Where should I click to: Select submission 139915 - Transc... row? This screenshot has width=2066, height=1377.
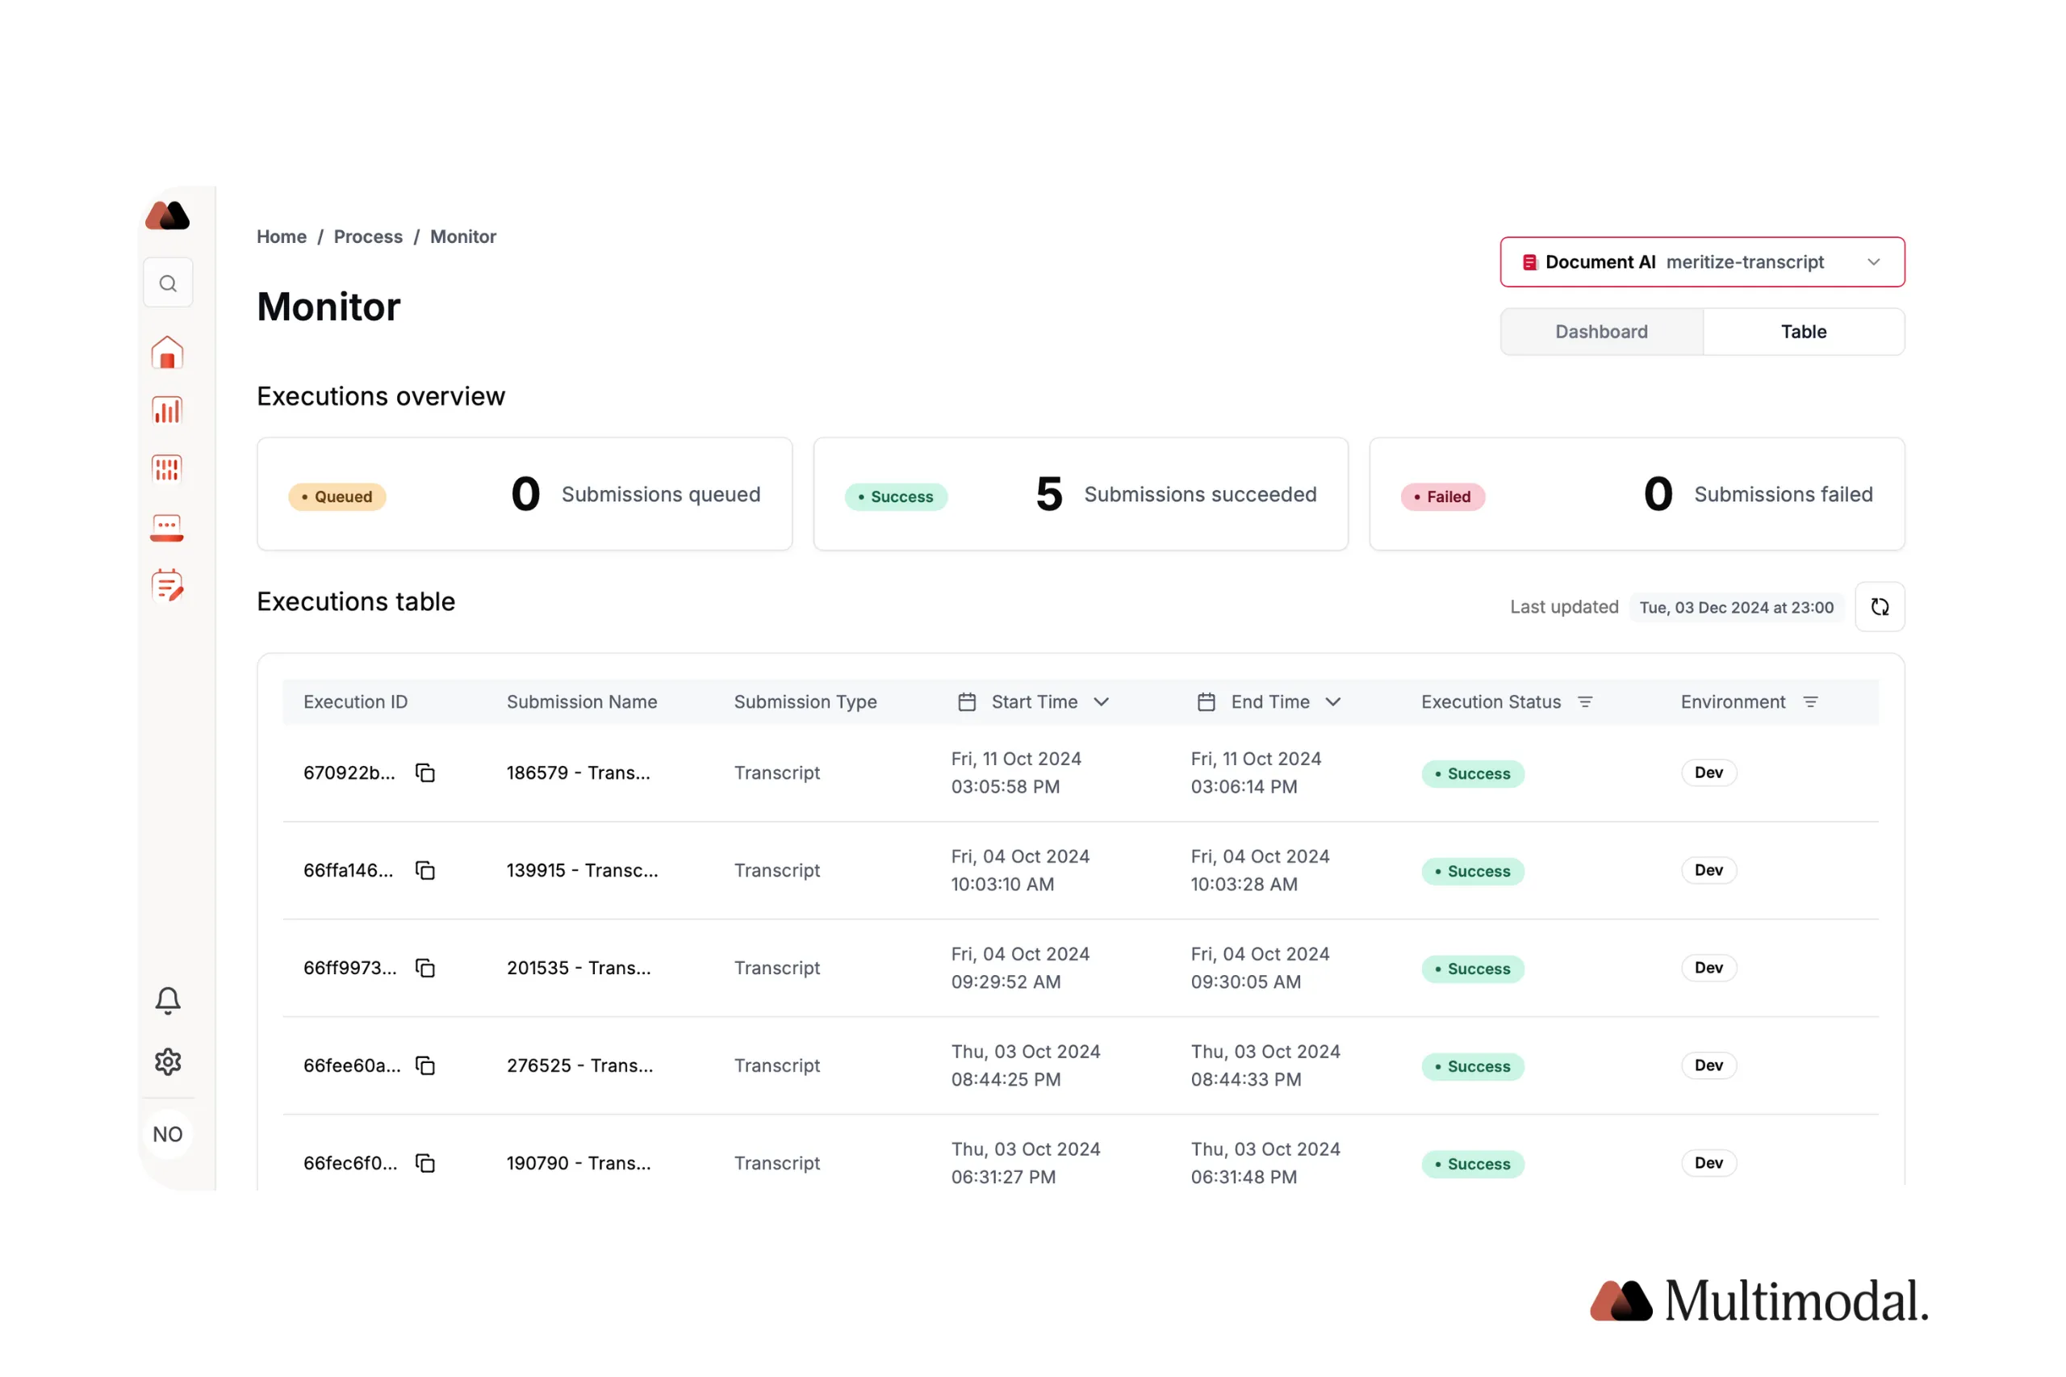click(1081, 870)
